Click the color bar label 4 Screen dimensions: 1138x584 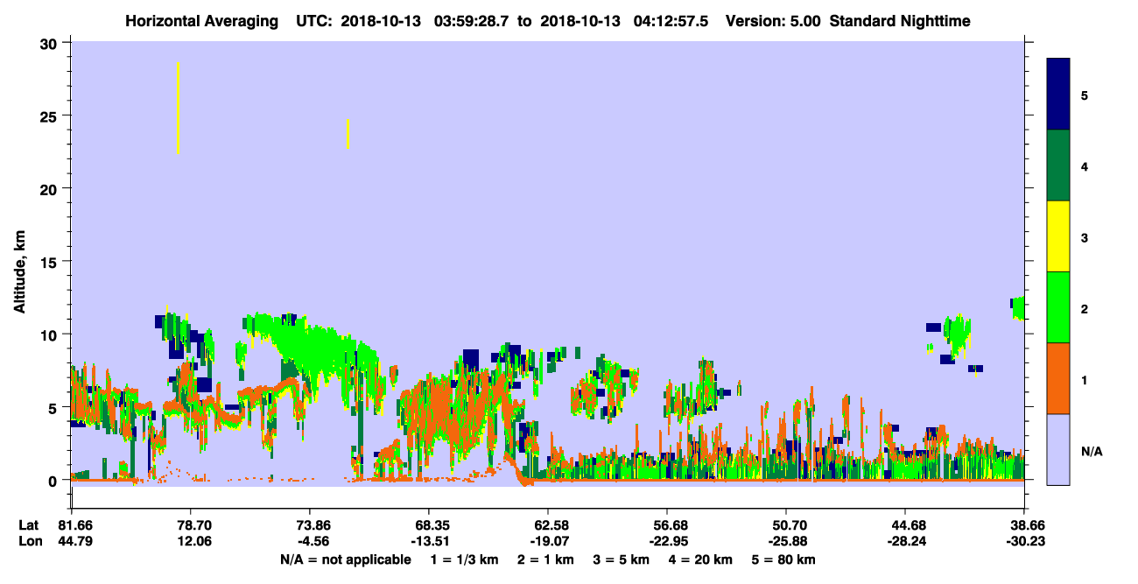point(1084,166)
